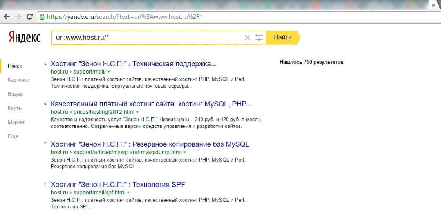Click favicon beside Качественный платный хостинг result

point(45,104)
